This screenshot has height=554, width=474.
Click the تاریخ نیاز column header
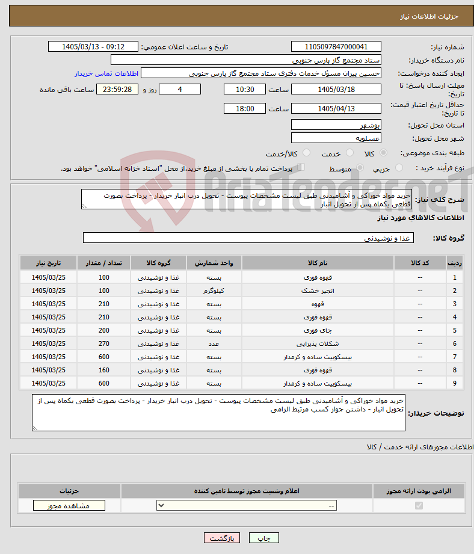[x=48, y=263]
